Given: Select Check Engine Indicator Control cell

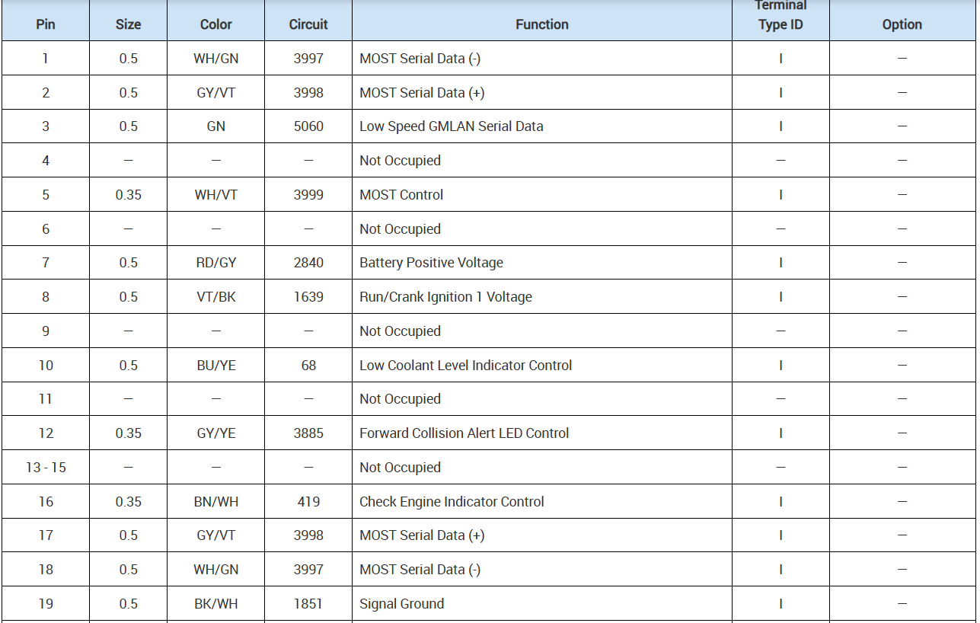Looking at the screenshot, I should (x=452, y=502).
